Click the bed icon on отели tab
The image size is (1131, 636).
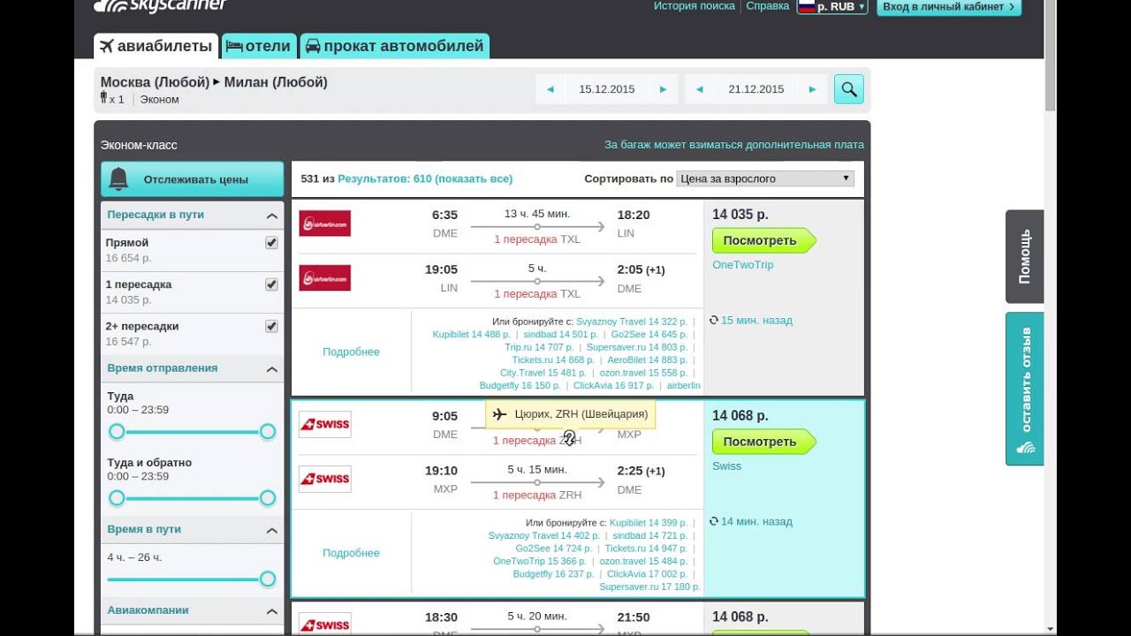[x=234, y=46]
